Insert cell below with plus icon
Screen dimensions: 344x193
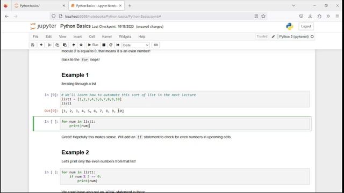(x=41, y=45)
